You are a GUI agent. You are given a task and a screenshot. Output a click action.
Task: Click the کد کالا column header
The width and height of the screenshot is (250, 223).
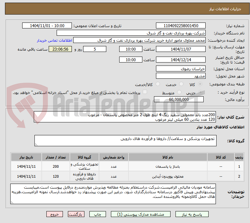(221, 157)
